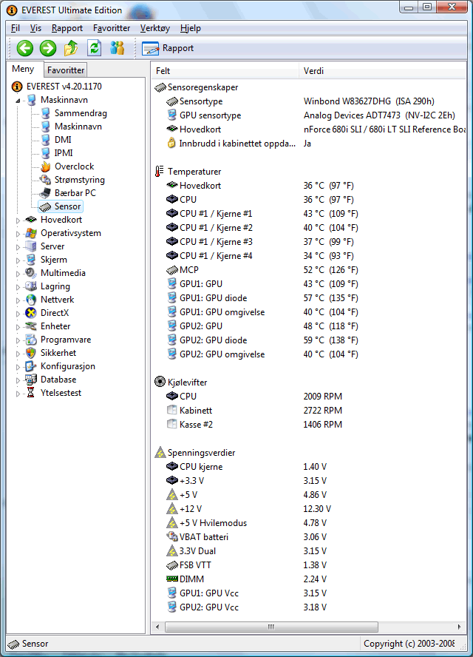Expand the Operativsystem tree node
The image size is (473, 657).
[18, 234]
